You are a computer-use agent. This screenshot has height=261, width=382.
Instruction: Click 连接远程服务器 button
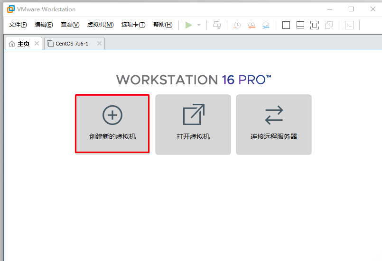point(274,125)
